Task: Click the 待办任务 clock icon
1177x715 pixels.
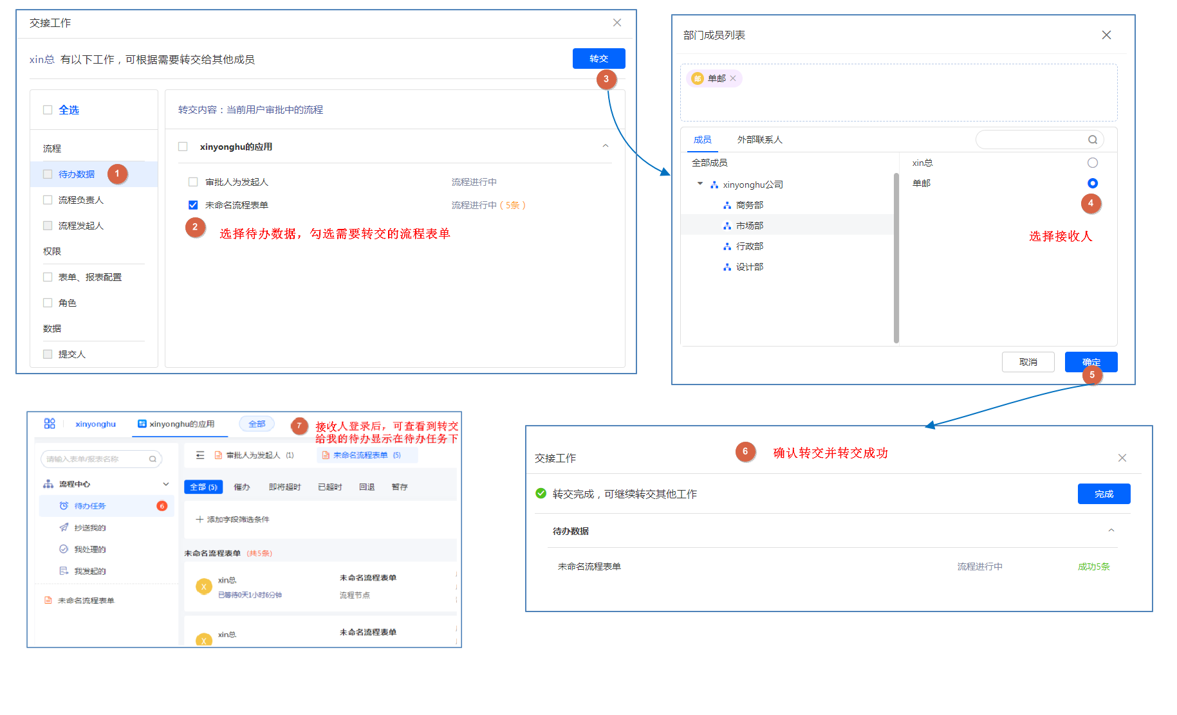Action: pyautogui.click(x=64, y=506)
